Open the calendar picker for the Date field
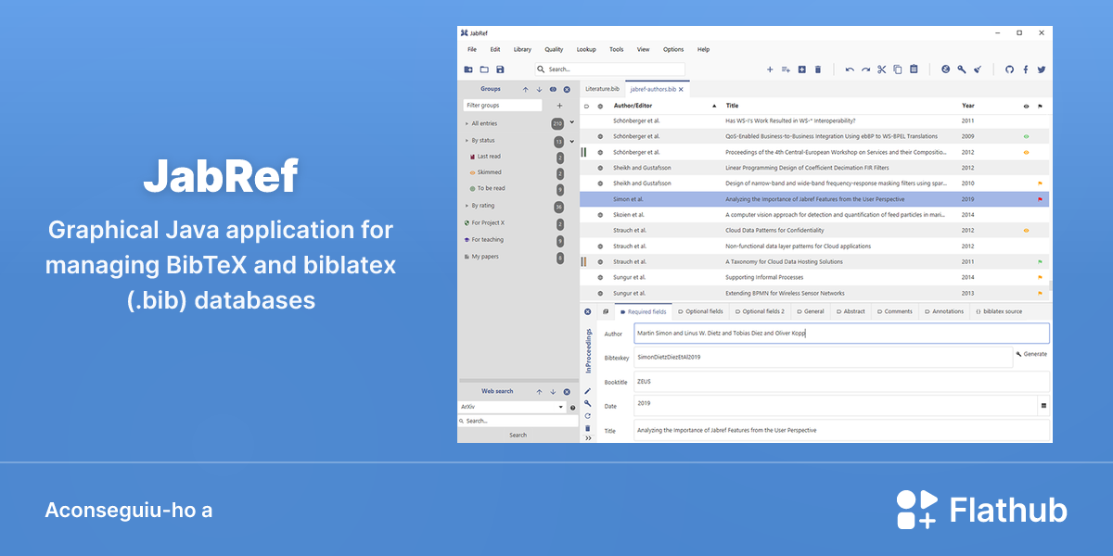This screenshot has width=1113, height=556. pos(1043,406)
